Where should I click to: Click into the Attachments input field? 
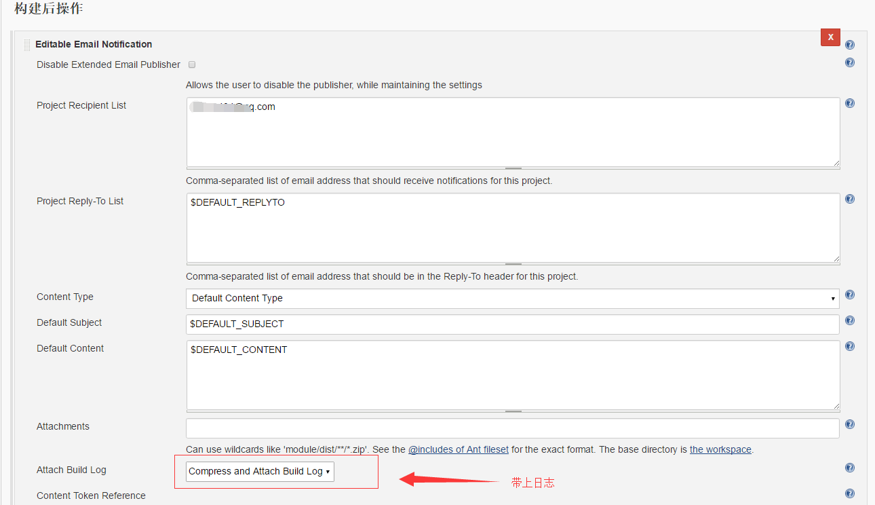point(513,428)
